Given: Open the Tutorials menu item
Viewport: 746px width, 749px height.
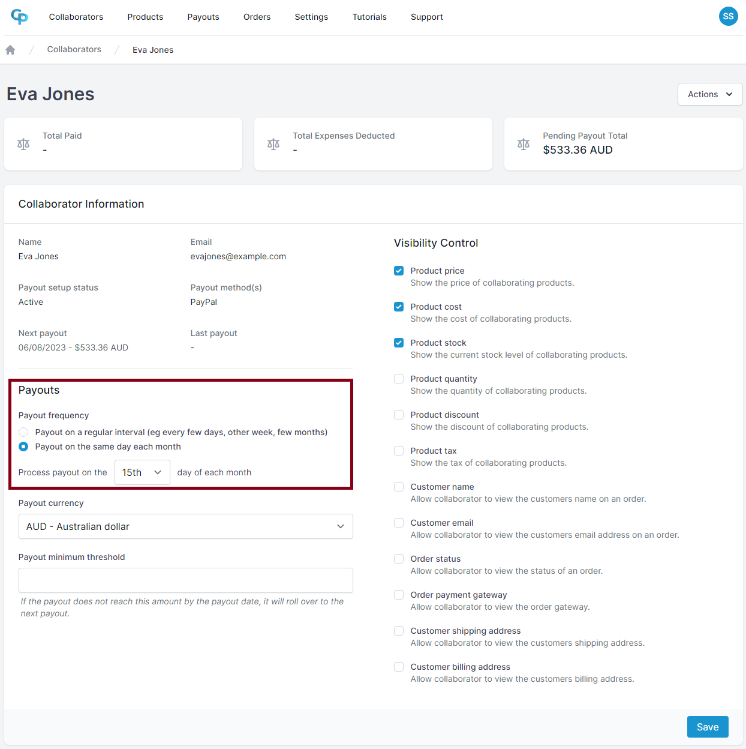Looking at the screenshot, I should [x=369, y=17].
